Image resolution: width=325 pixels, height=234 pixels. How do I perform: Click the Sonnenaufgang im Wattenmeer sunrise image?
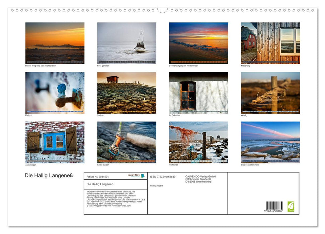tap(198, 43)
